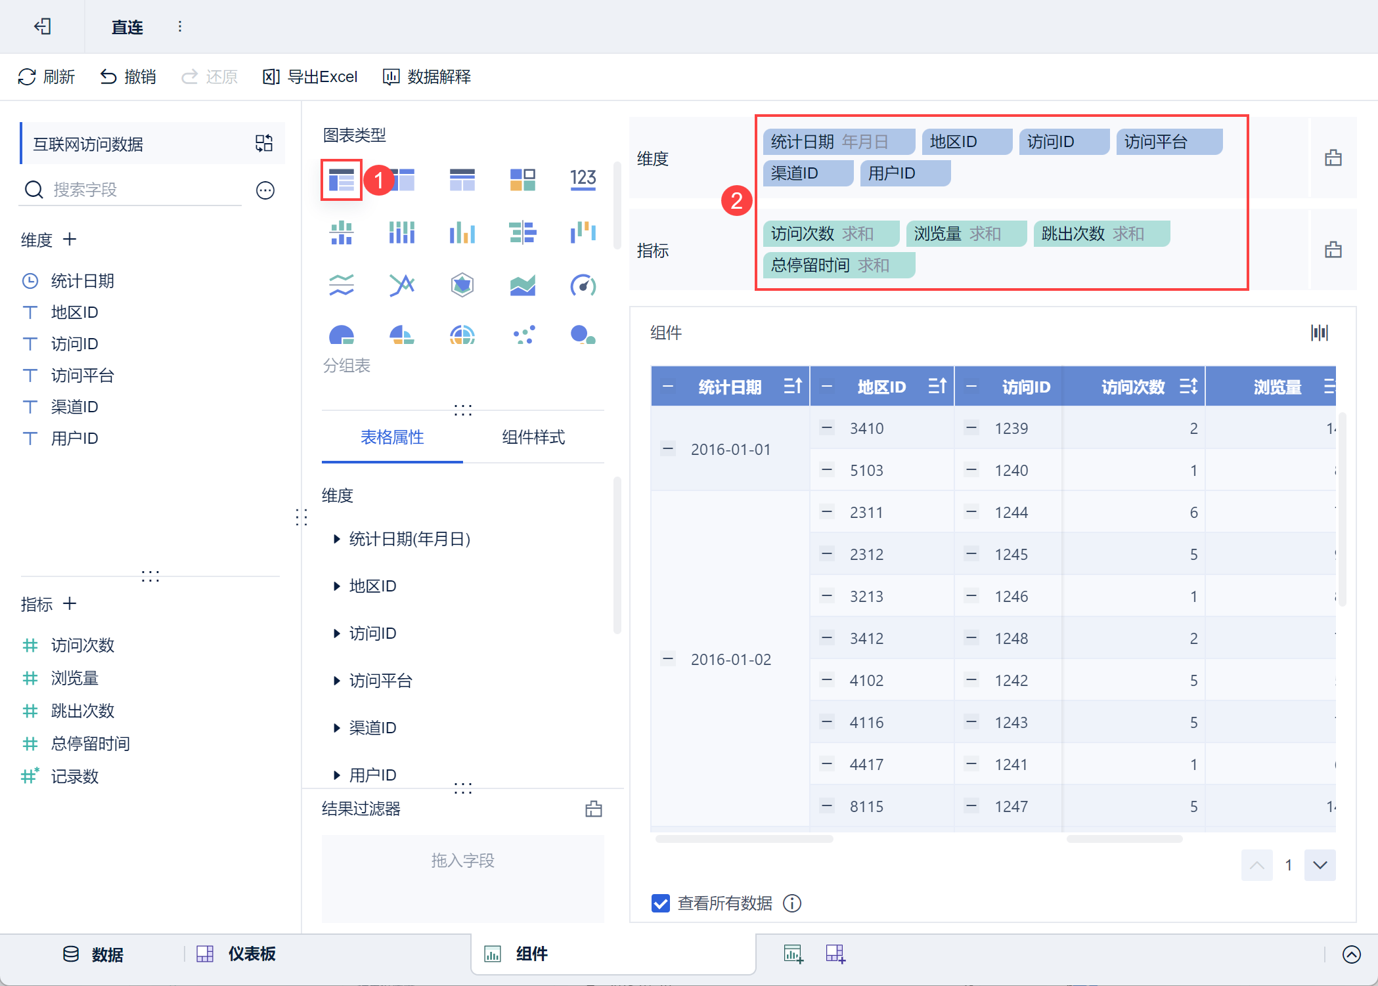Click the result filter clear icon
The height and width of the screenshot is (986, 1378).
tap(593, 809)
